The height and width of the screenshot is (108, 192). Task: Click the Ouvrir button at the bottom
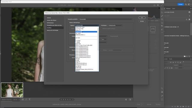[139, 104]
